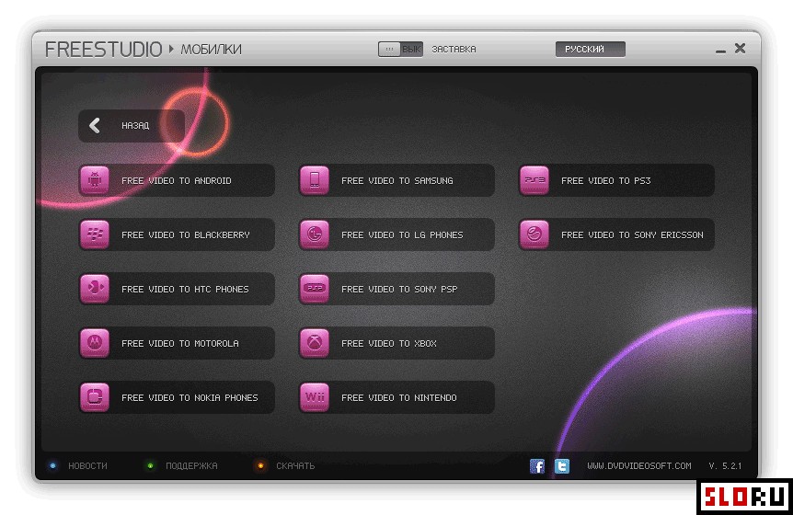Click the HTC Phones pink icon

(x=95, y=289)
